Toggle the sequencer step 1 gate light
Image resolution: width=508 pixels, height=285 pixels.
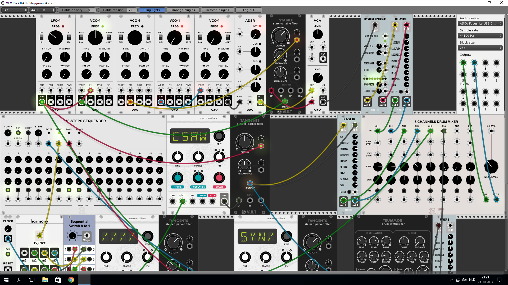(8, 190)
